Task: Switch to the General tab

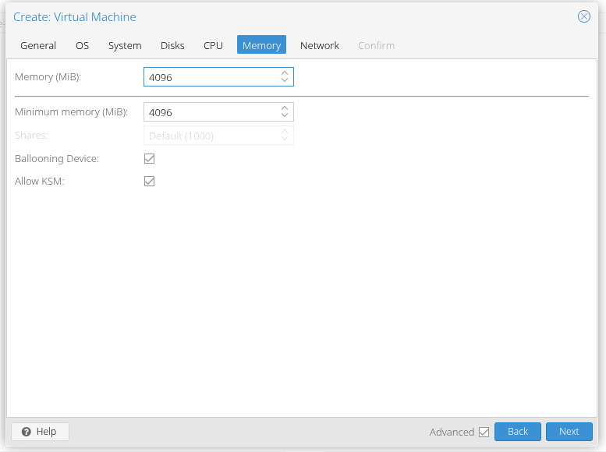Action: pyautogui.click(x=38, y=45)
